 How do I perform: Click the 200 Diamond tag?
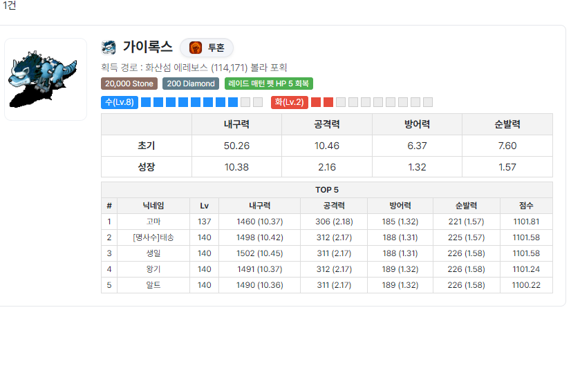191,84
